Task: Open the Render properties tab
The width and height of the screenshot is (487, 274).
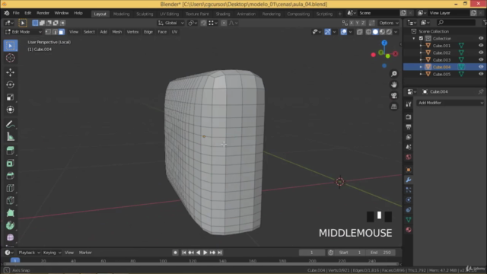Action: (409, 116)
